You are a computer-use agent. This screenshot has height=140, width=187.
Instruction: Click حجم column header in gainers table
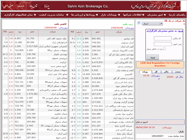click(x=97, y=32)
